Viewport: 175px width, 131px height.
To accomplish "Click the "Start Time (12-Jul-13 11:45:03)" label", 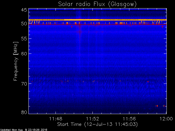I will pyautogui.click(x=97, y=124).
